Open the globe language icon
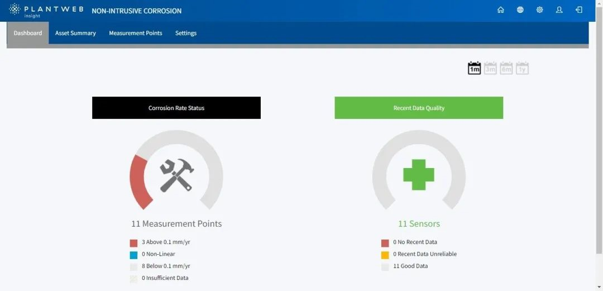This screenshot has height=291, width=603. point(520,10)
